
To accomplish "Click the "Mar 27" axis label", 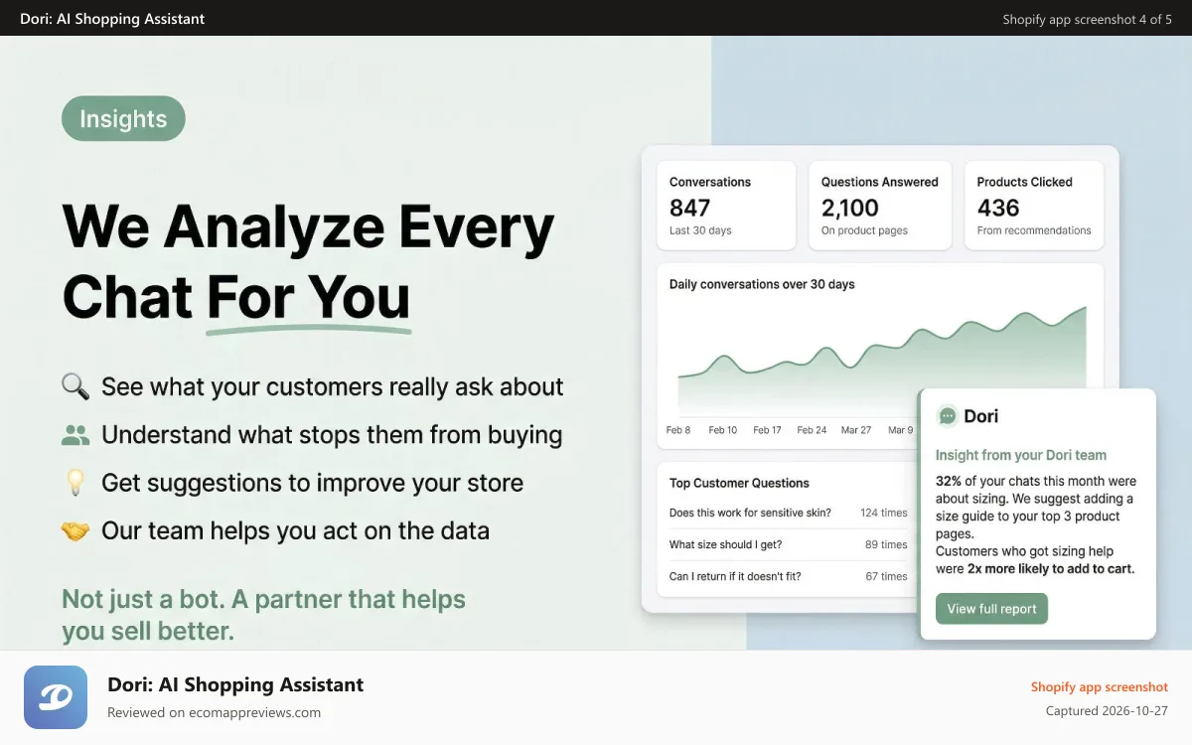I will pyautogui.click(x=856, y=430).
